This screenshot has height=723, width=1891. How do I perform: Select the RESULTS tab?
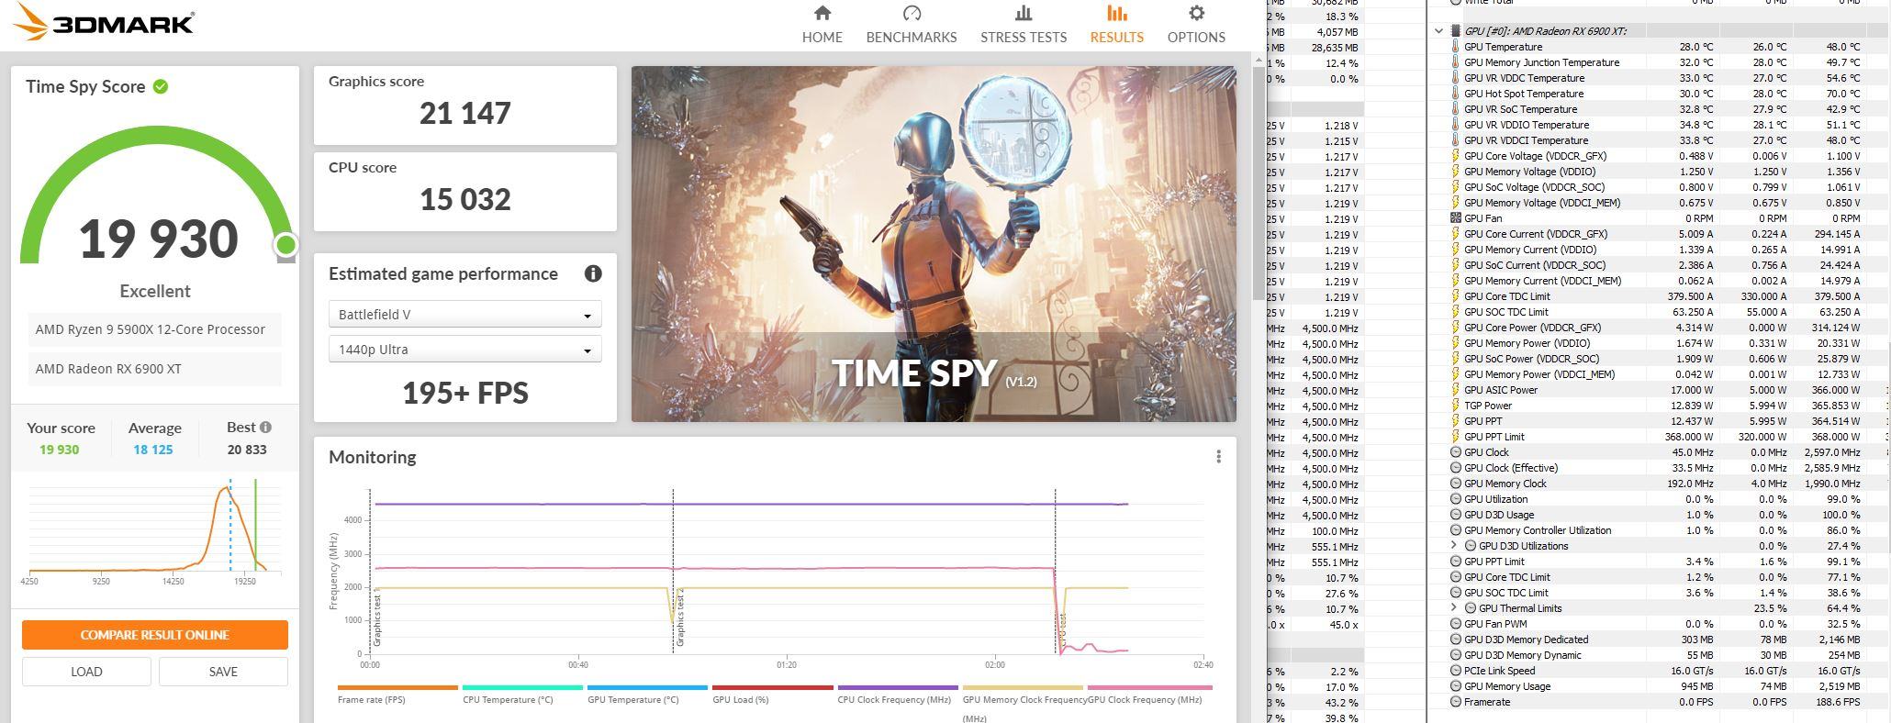(x=1116, y=25)
